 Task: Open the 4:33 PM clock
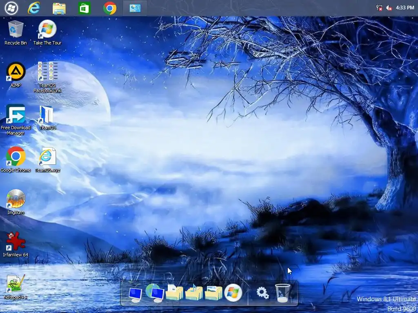405,8
